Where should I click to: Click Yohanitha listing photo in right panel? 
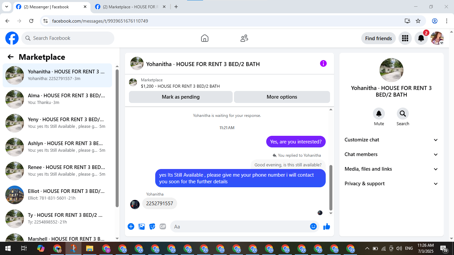pyautogui.click(x=392, y=70)
